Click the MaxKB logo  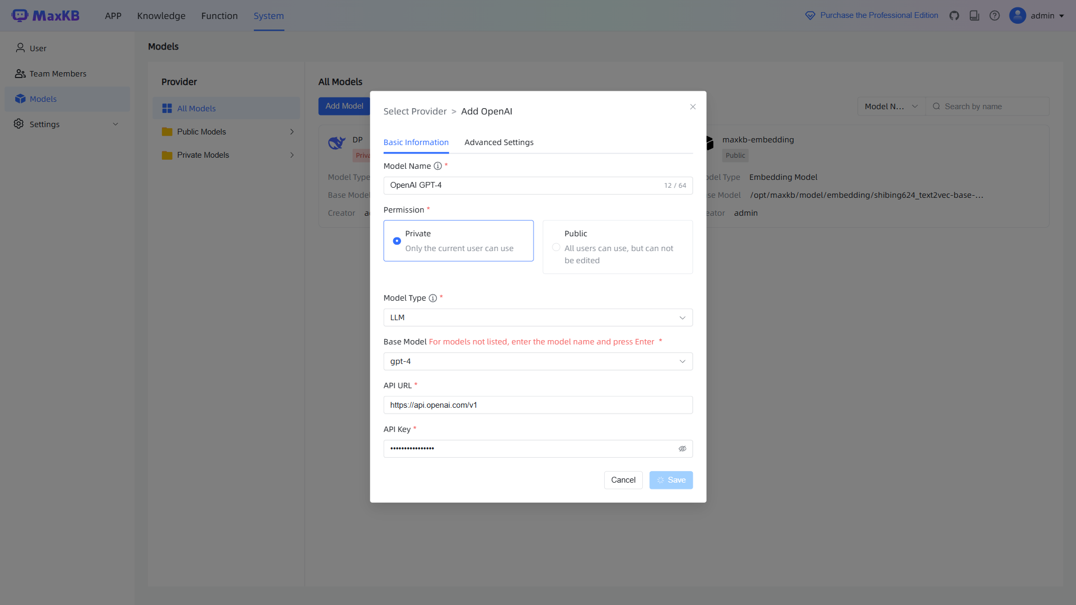tap(46, 16)
